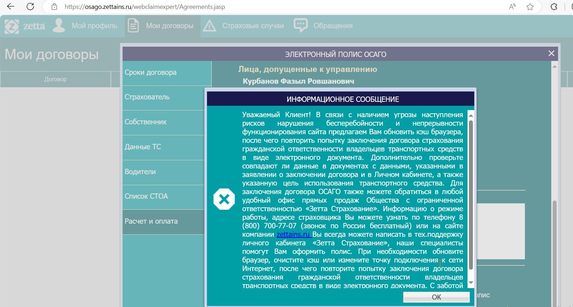Click the error X icon in message

[x=224, y=199]
